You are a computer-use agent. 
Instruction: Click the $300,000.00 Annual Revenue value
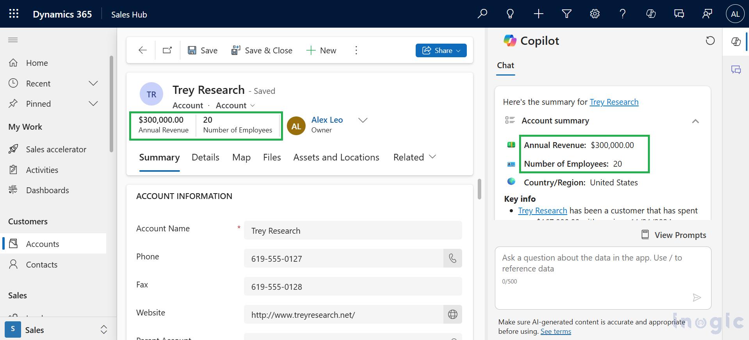coord(161,120)
